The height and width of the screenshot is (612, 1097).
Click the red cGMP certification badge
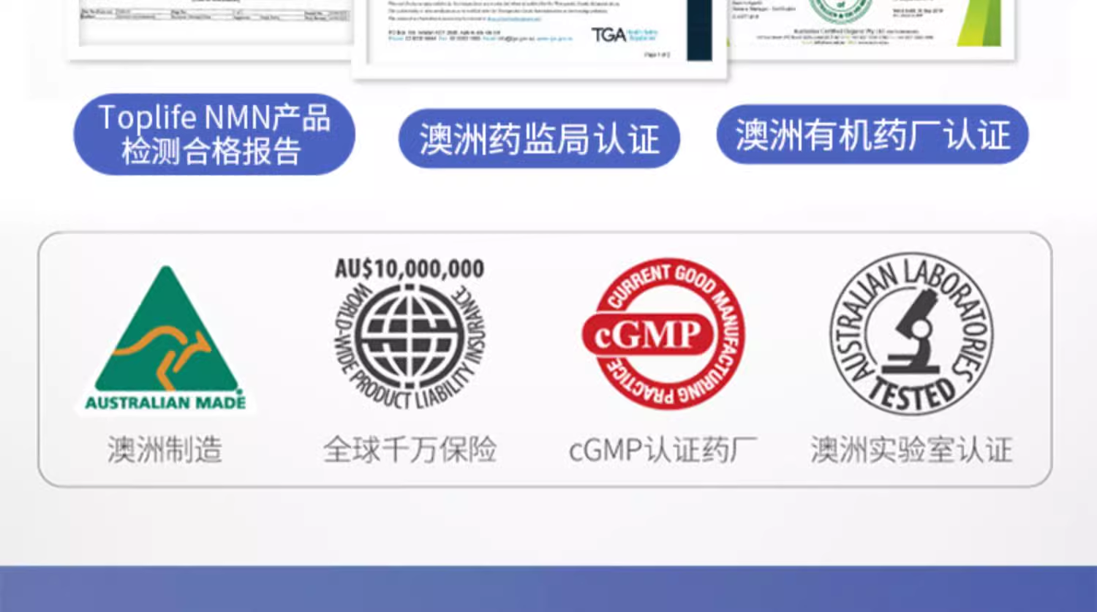[663, 334]
